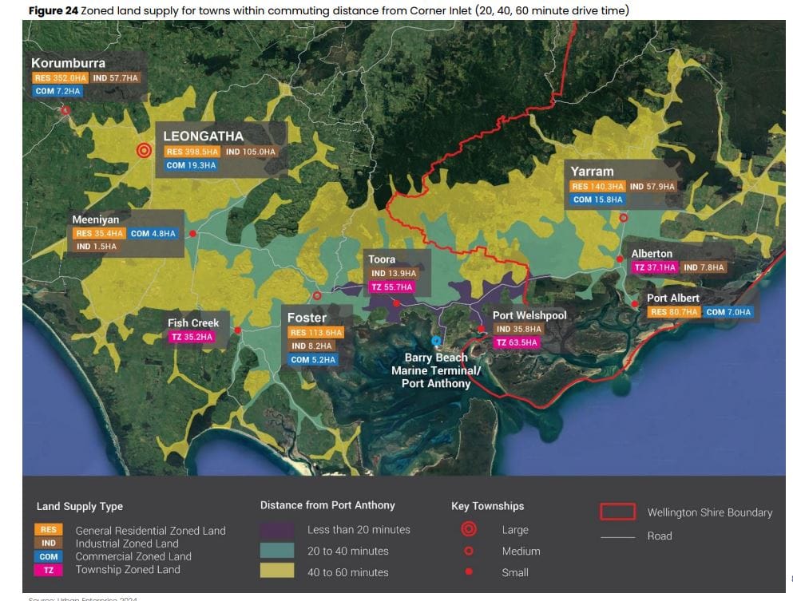The height and width of the screenshot is (601, 793).
Task: Click the Port Welshpool IND 35.8HA label
Action: click(519, 329)
